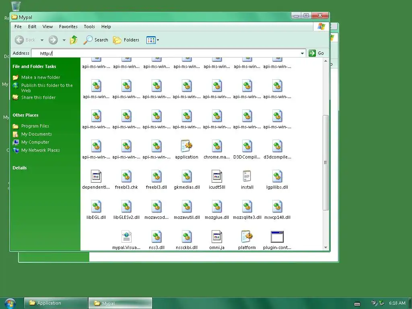This screenshot has width=412, height=309.
Task: Click the scrollbar down arrow in file list
Action: tap(325, 247)
